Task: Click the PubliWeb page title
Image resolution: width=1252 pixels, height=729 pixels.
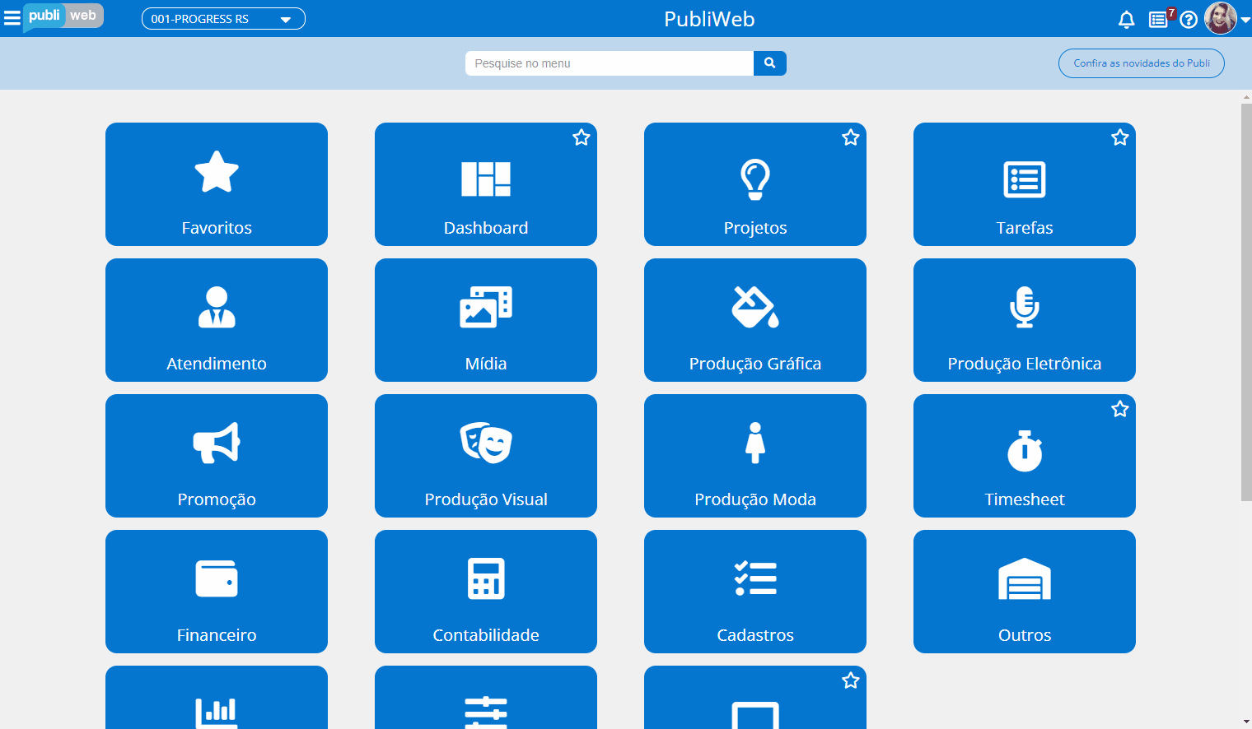Action: tap(709, 19)
